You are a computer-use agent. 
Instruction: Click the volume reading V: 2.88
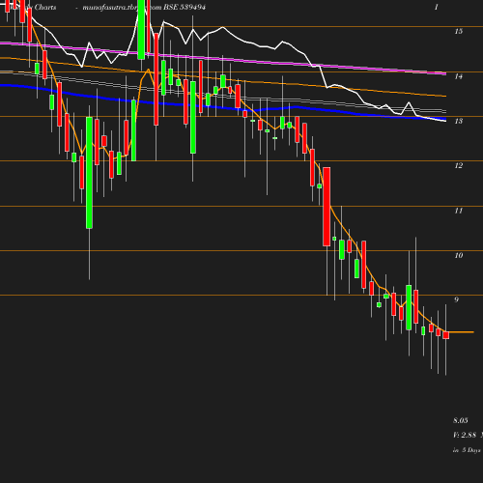pyautogui.click(x=465, y=435)
